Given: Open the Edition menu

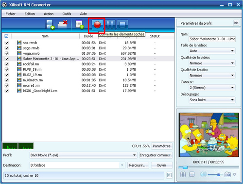Looking at the screenshot, I should click(x=30, y=14).
